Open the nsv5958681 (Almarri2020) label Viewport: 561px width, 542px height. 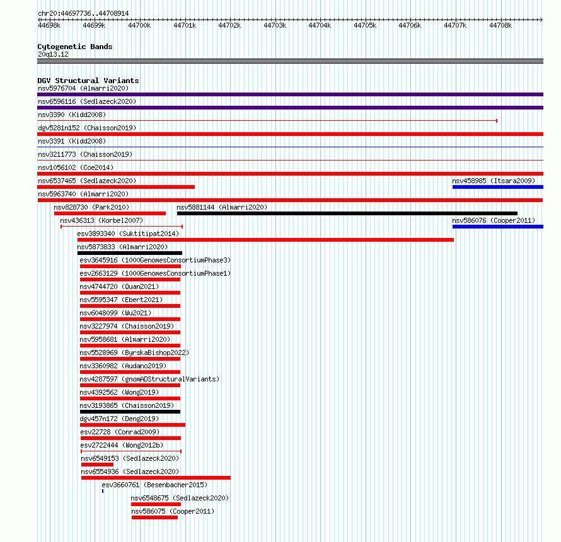coord(125,339)
